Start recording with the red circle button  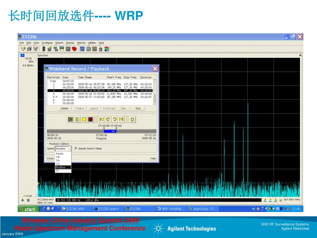pos(90,119)
